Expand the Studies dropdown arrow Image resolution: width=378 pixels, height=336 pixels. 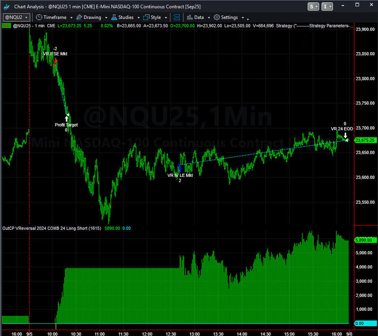coord(138,18)
